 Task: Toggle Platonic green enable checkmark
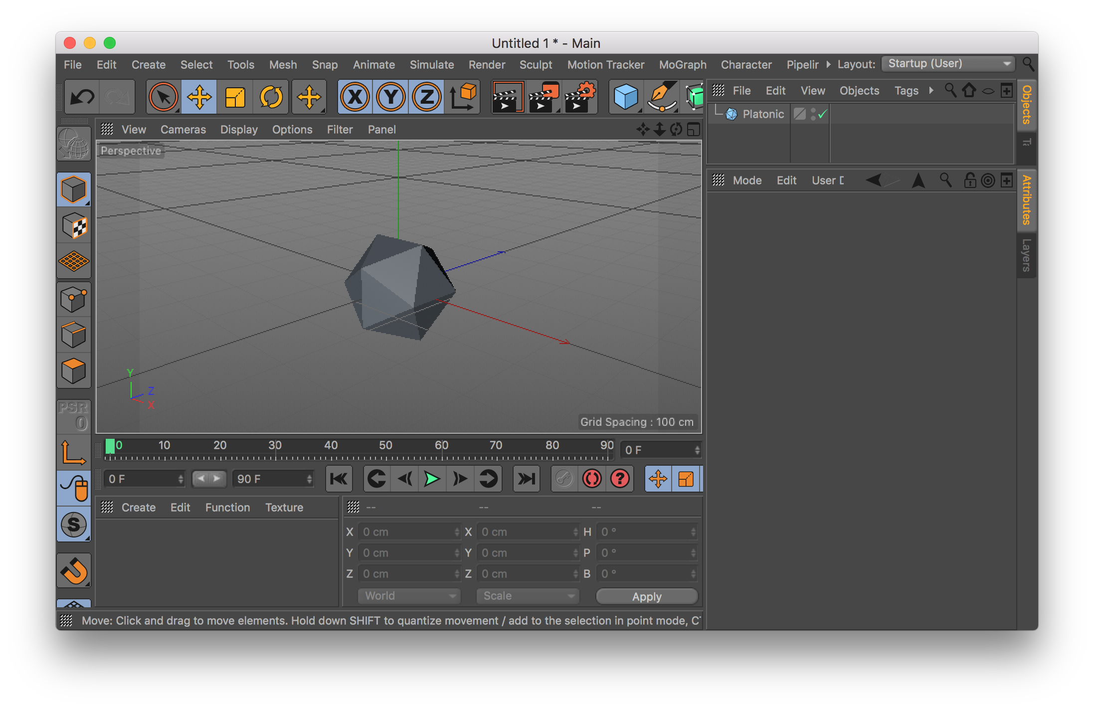click(x=823, y=114)
